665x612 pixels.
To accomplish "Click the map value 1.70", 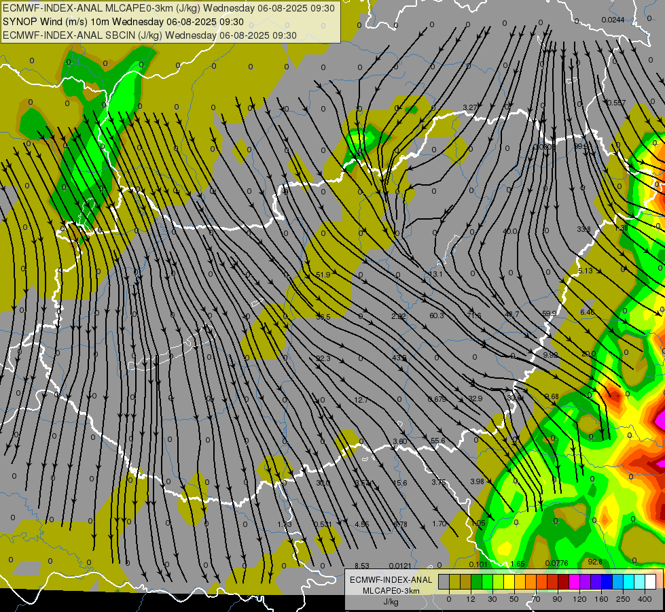I will click(439, 524).
